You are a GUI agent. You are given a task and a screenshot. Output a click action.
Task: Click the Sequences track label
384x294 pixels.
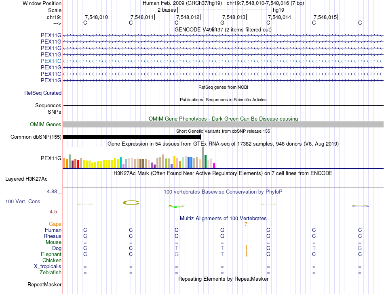click(x=48, y=105)
